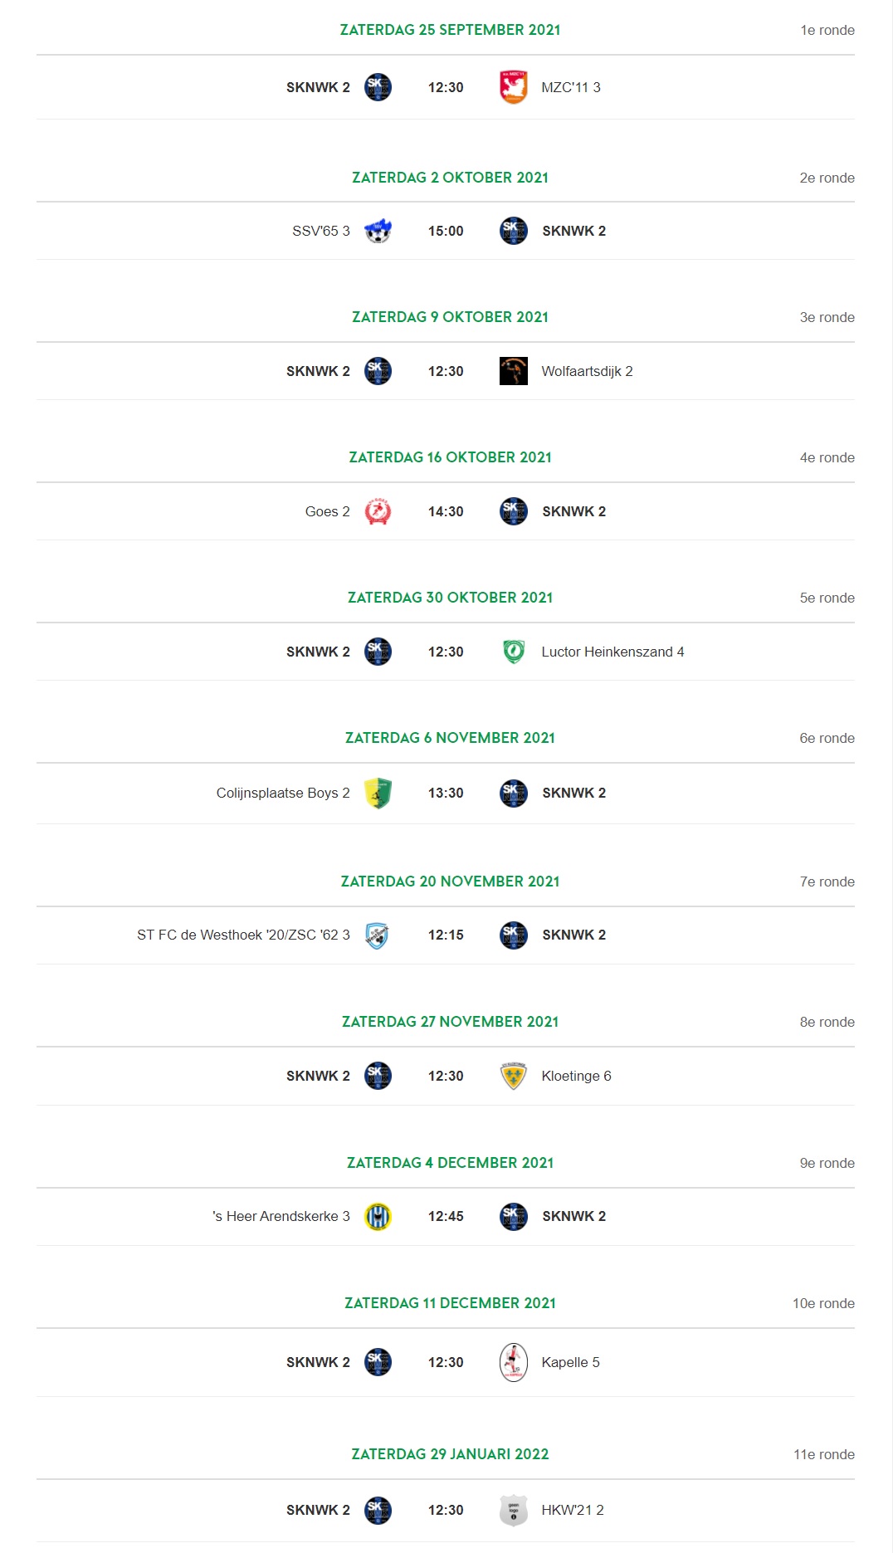
Task: Select the Kloetinge 6 club badge
Action: coord(514,1076)
